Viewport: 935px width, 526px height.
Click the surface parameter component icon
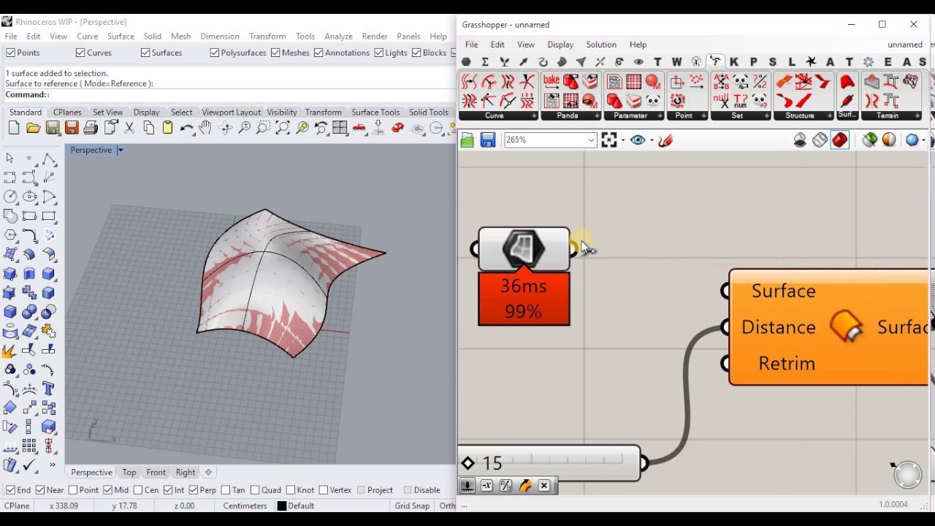click(524, 249)
